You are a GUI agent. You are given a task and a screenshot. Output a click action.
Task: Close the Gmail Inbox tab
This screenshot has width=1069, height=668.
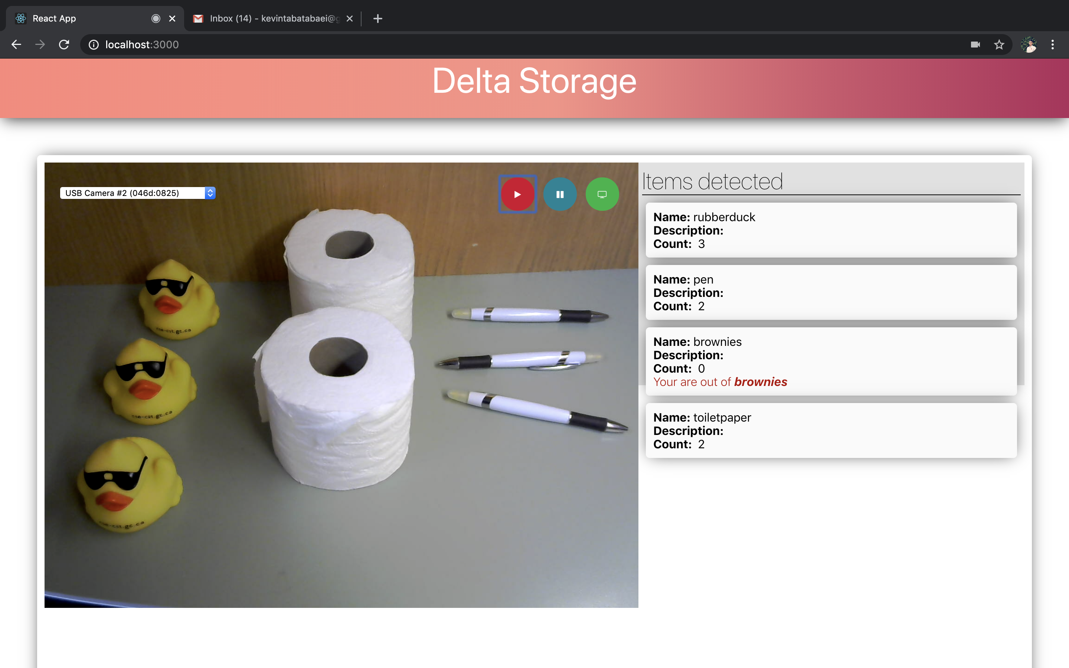click(349, 19)
